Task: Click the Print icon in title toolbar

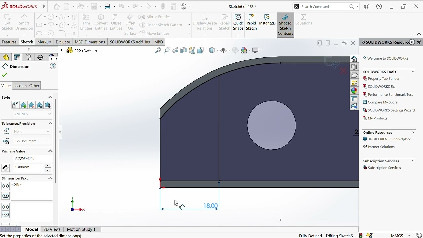Action: click(108, 6)
